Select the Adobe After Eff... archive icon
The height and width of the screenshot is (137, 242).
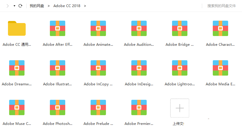point(58,28)
